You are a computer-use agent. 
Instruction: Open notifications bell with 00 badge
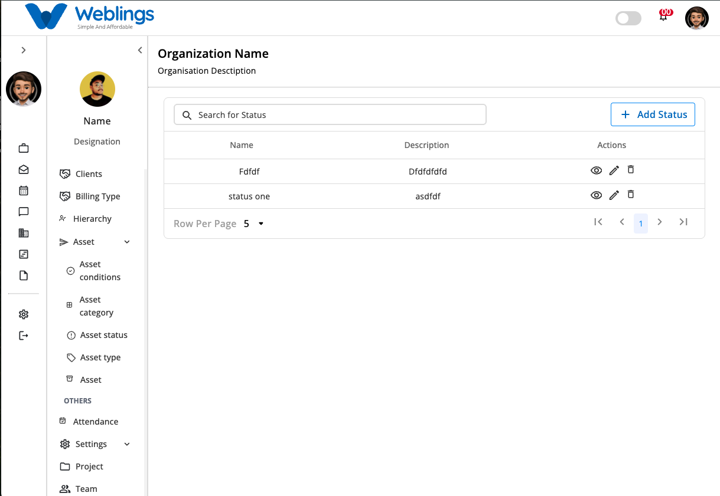coord(664,15)
